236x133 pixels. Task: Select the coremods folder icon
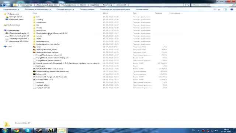[34, 22]
